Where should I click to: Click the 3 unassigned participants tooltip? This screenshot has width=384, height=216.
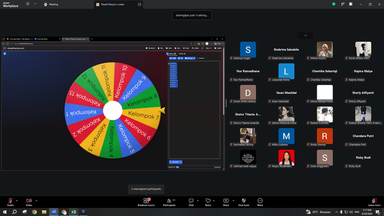tap(146, 189)
